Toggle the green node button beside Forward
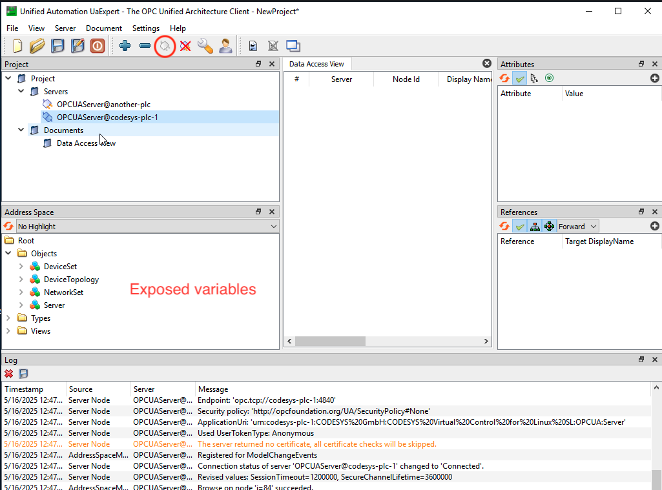662x490 pixels. point(549,226)
